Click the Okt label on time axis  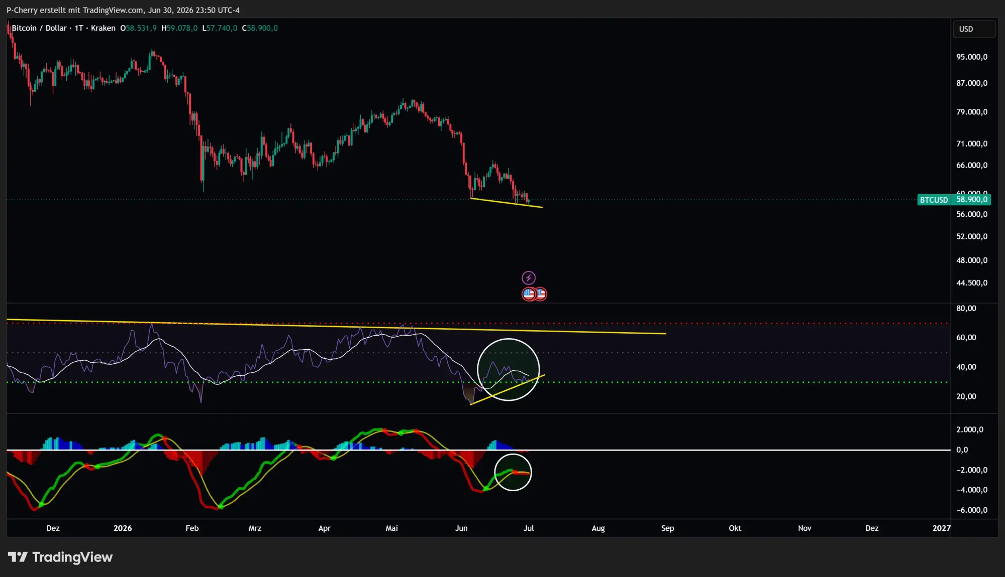pos(735,528)
